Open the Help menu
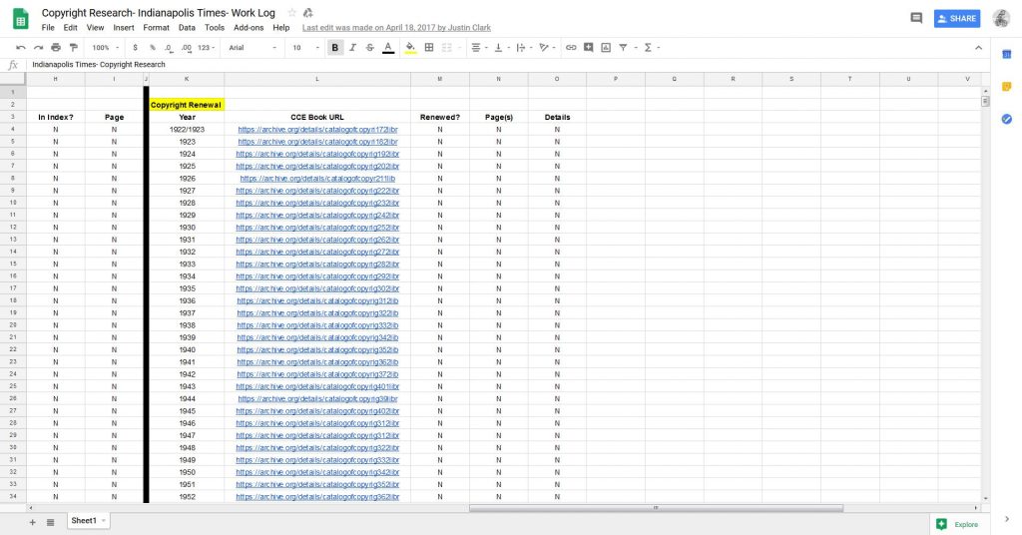Viewport: 1022px width, 535px height. click(280, 27)
